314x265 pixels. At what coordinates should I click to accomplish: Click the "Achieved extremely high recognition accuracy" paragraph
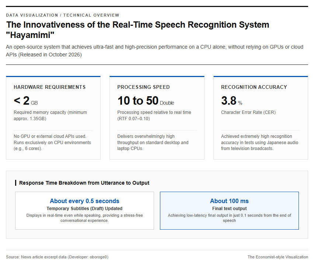click(259, 142)
